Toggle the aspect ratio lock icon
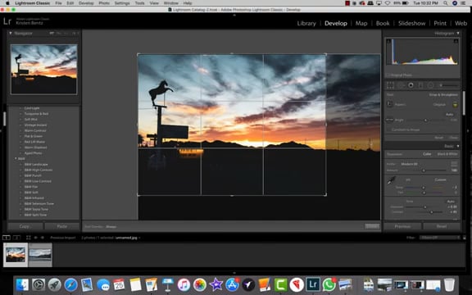Screen dimensions: 472x295 coord(455,104)
